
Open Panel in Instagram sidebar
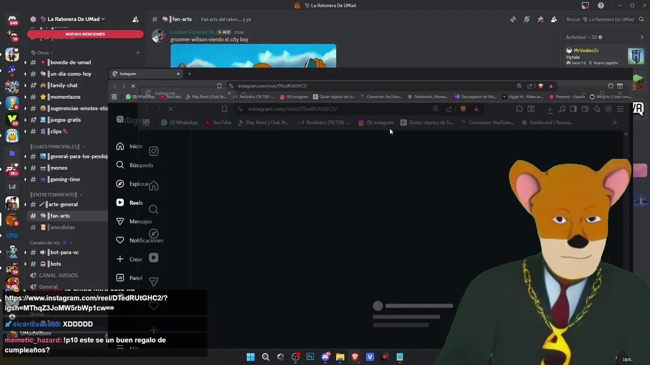(129, 278)
